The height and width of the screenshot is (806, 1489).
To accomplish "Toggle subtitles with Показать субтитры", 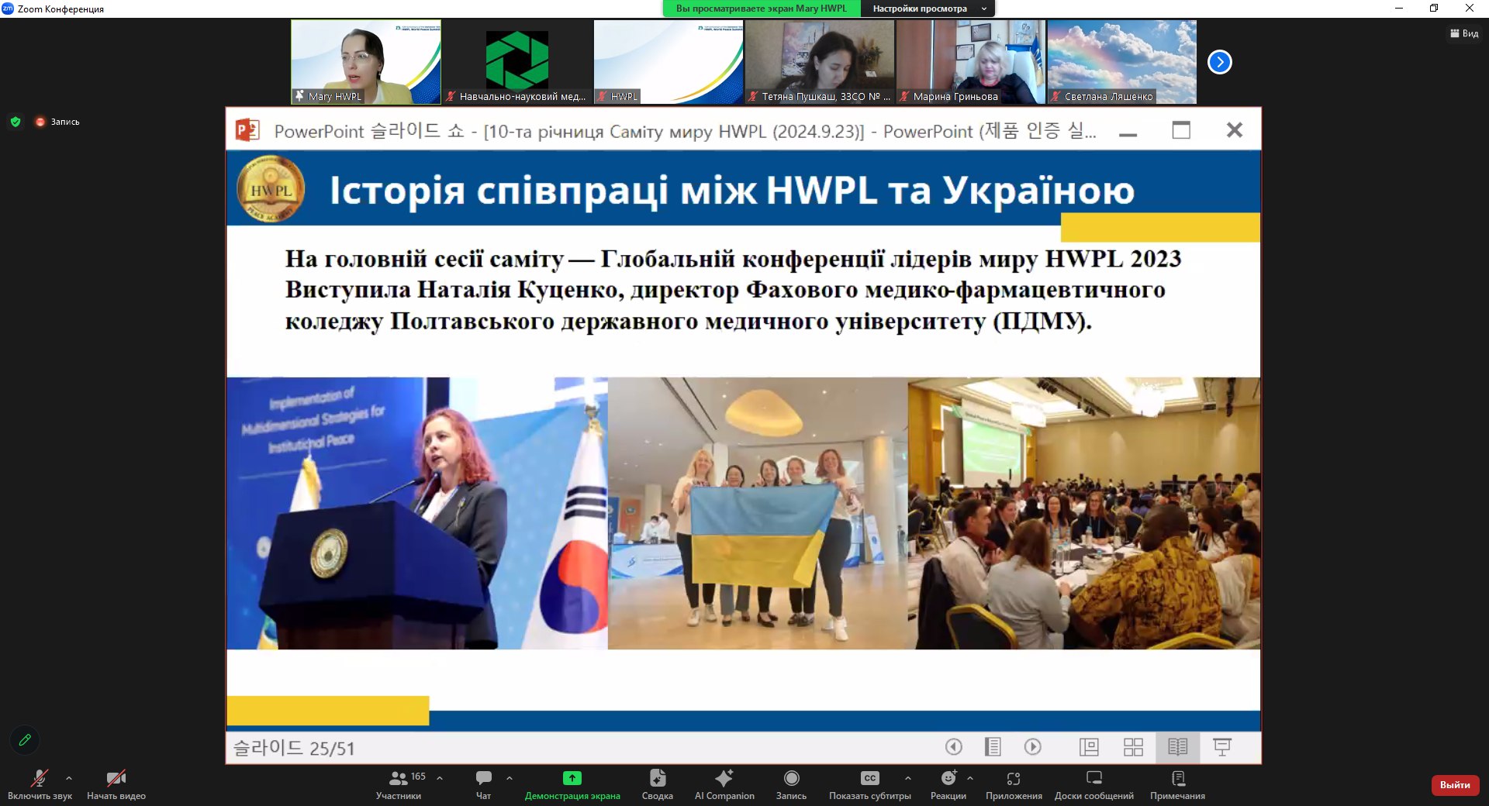I will point(869,784).
